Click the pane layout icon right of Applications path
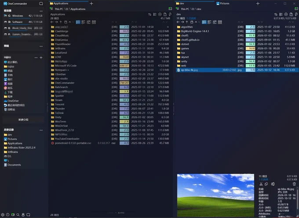Screen dimensions: 299x218 coord(170,9)
